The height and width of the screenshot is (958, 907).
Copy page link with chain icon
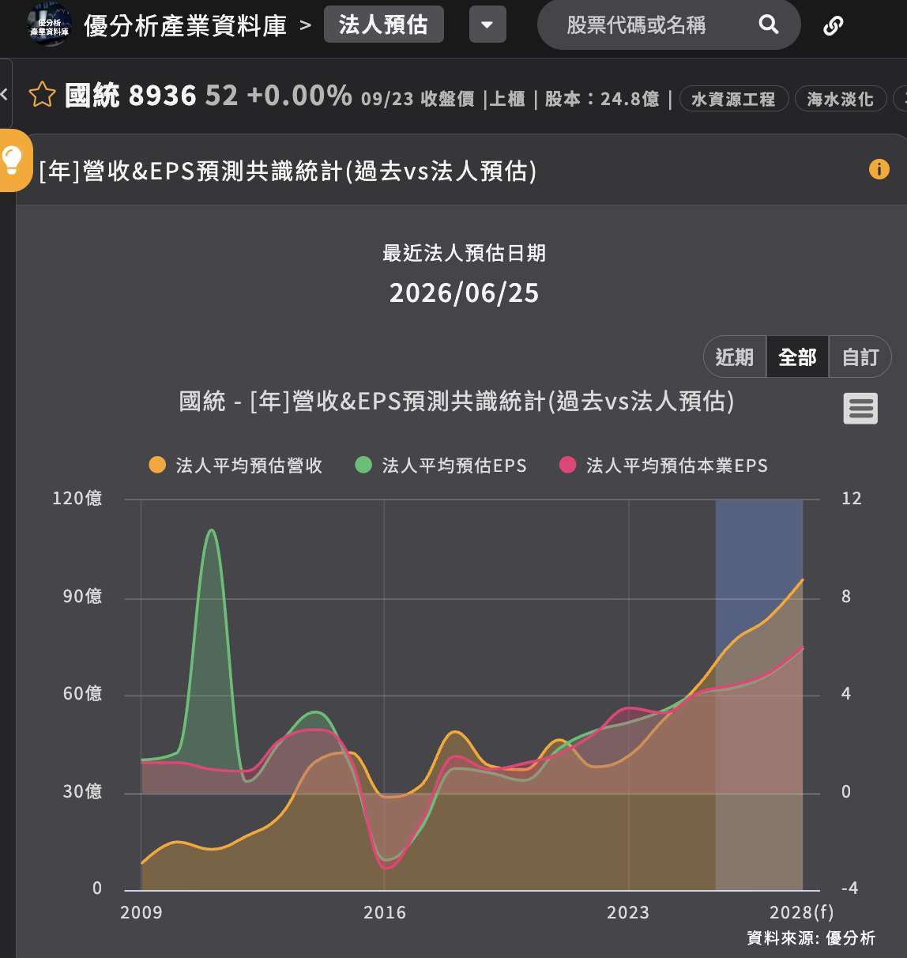833,25
